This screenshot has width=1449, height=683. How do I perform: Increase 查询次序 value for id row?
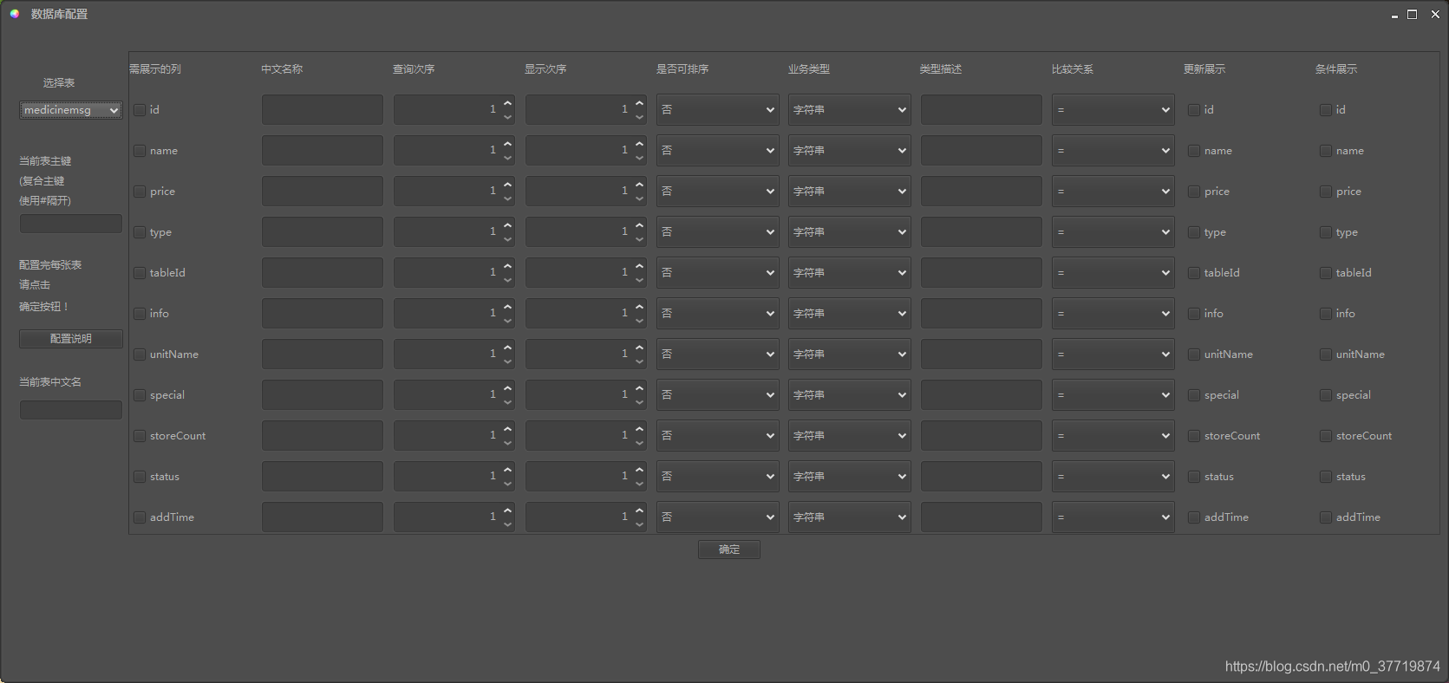point(507,103)
